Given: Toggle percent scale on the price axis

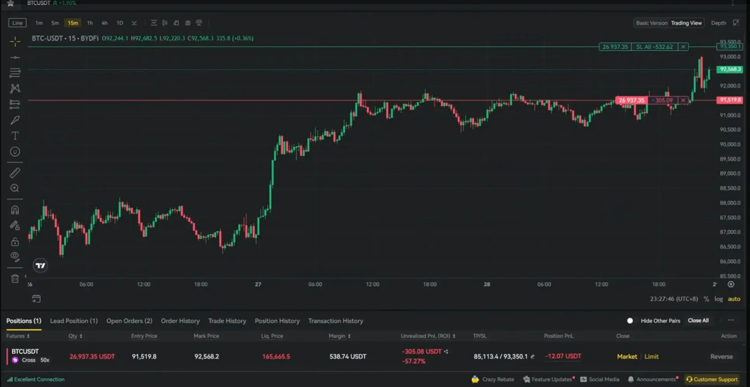Looking at the screenshot, I should [706, 299].
